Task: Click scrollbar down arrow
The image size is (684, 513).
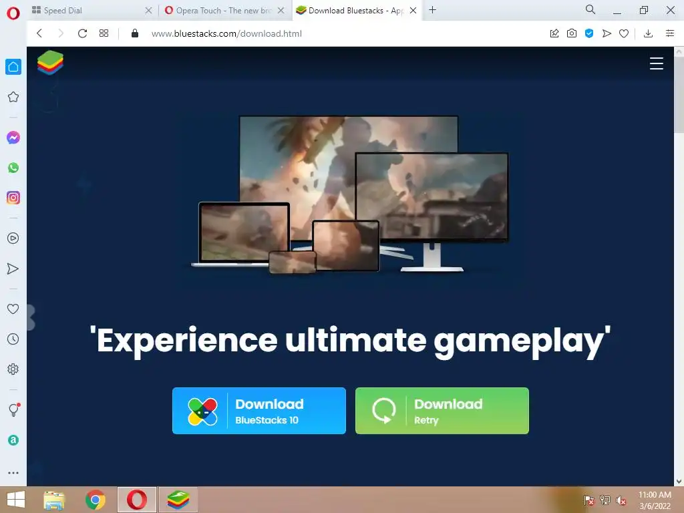Action: (x=679, y=482)
